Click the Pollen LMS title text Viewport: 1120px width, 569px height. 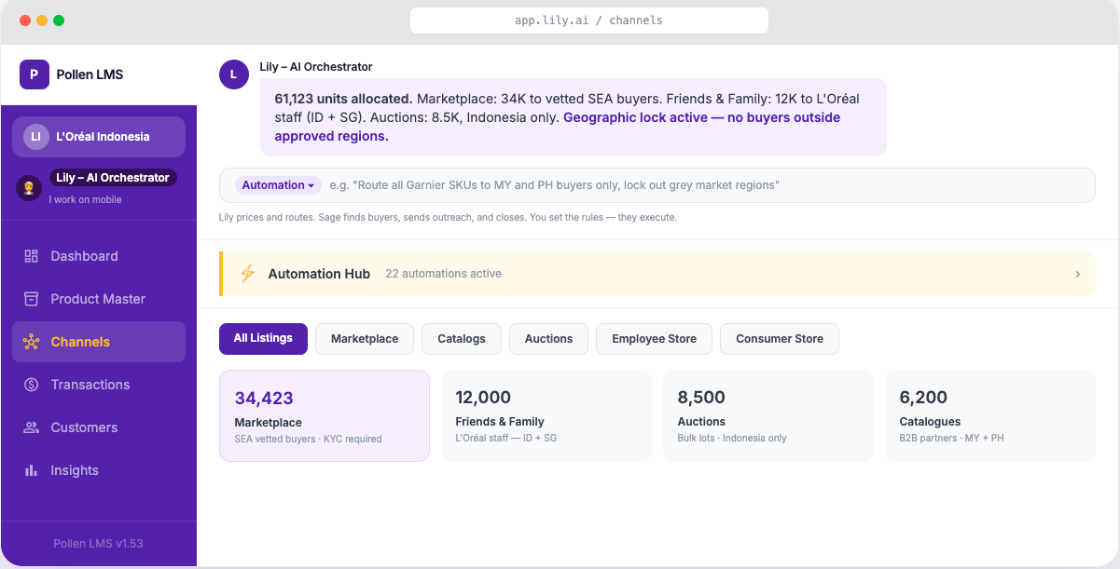click(90, 75)
